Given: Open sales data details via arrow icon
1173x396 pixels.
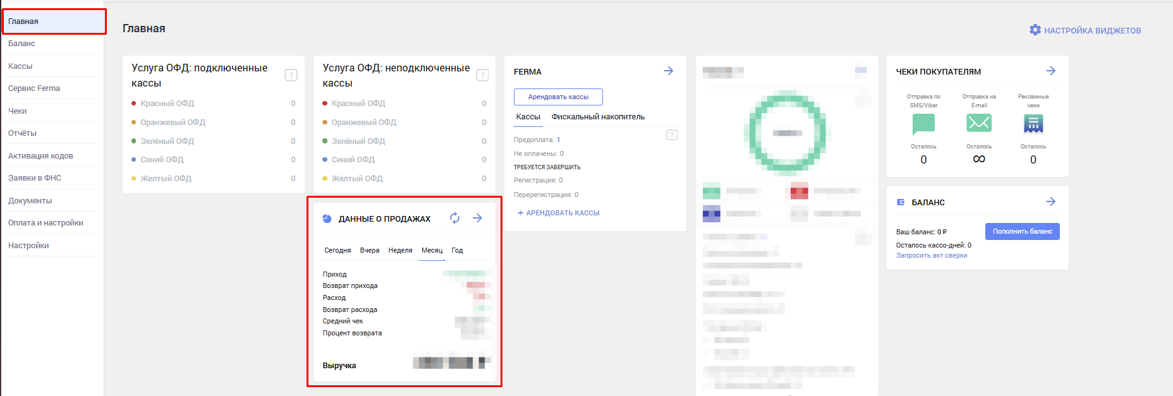Looking at the screenshot, I should [478, 218].
